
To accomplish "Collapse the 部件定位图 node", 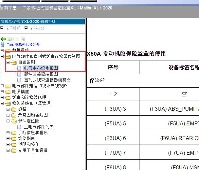I will (x=8, y=121).
